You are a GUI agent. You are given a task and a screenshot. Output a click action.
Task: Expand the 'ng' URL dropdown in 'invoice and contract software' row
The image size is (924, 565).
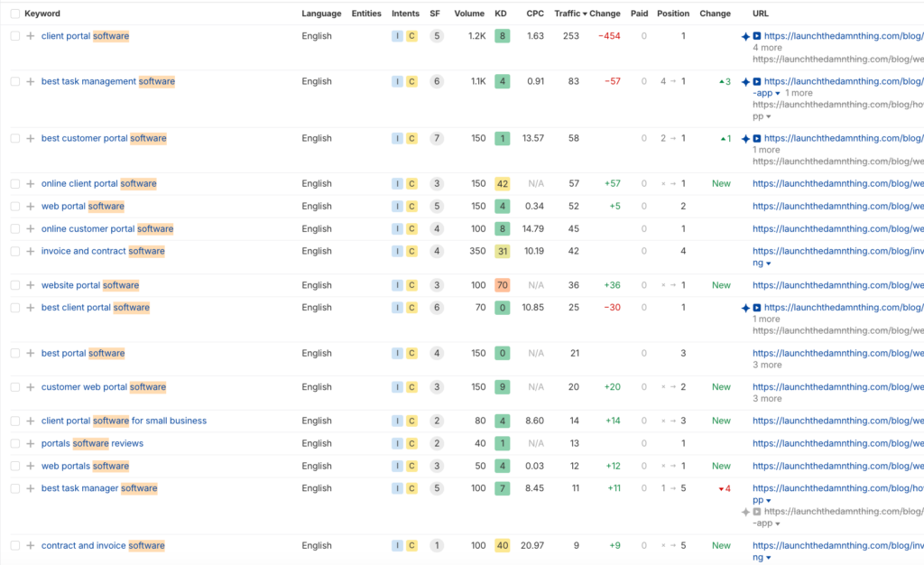769,264
